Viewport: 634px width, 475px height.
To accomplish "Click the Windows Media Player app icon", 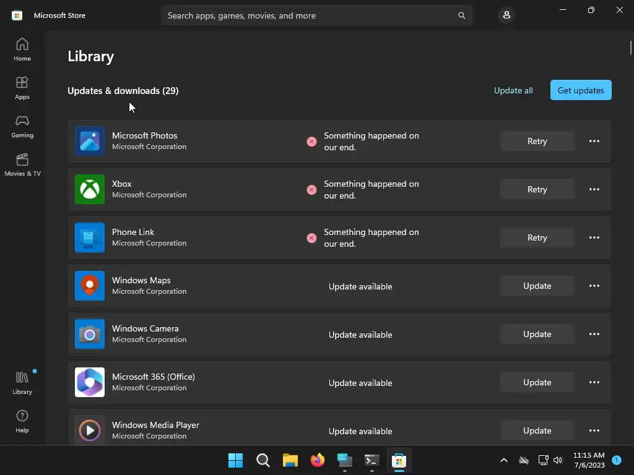I will pyautogui.click(x=90, y=430).
